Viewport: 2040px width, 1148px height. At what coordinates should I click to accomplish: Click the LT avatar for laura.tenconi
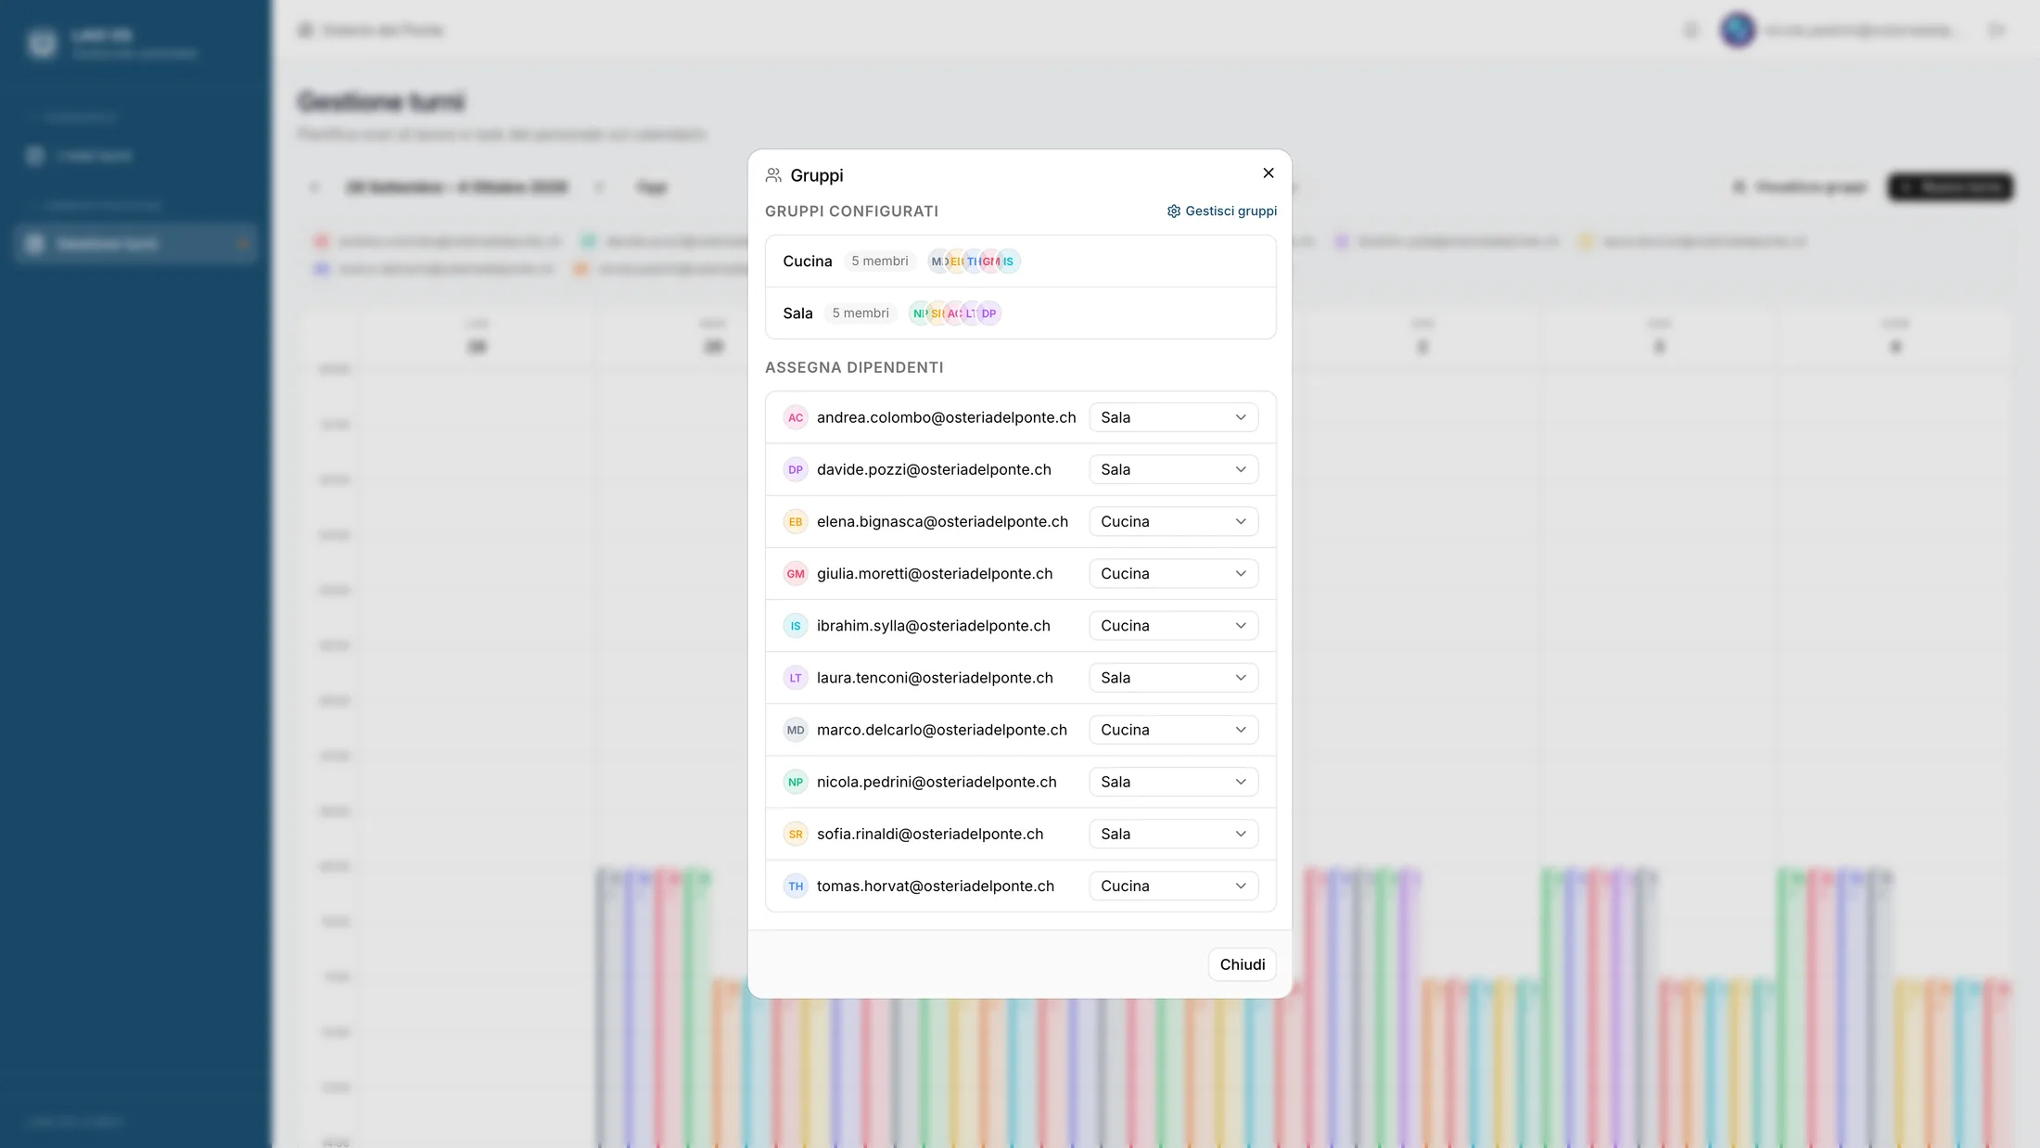tap(796, 678)
